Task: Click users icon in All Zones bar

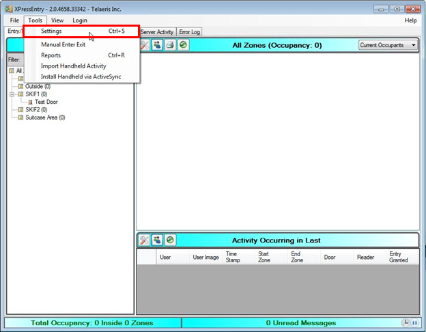Action: (157, 45)
